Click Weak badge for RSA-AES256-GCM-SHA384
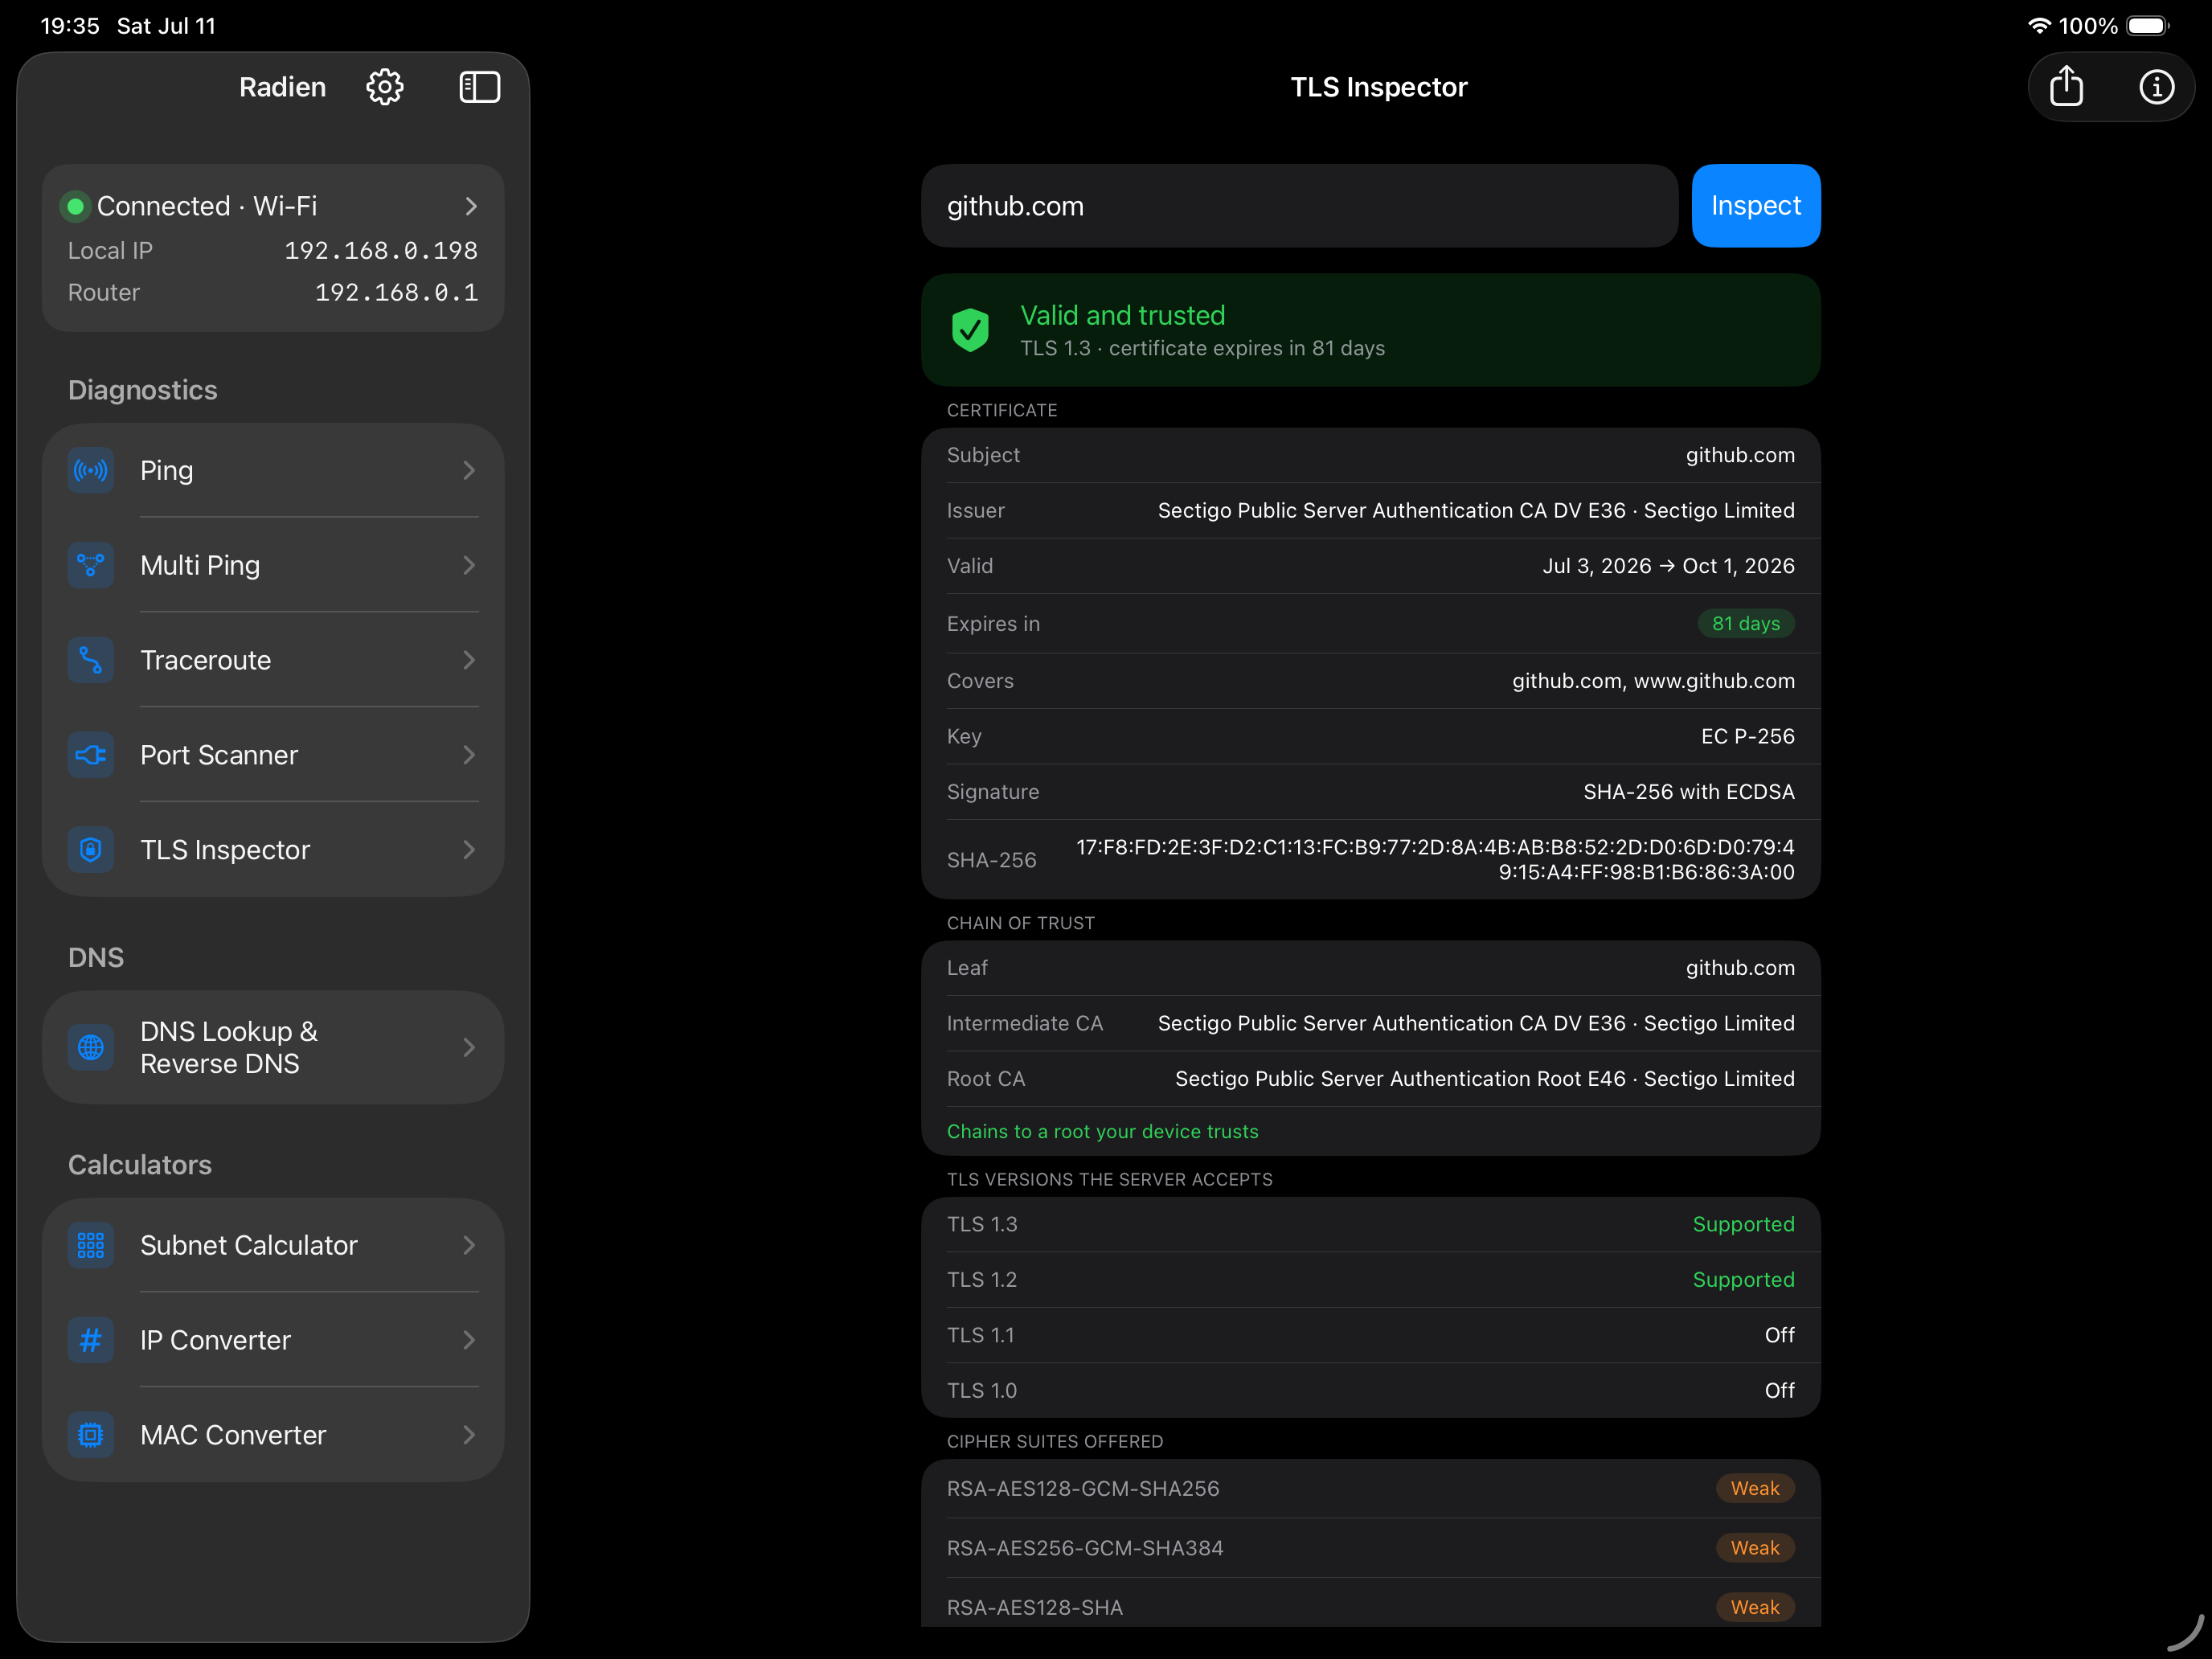 pyautogui.click(x=1755, y=1548)
